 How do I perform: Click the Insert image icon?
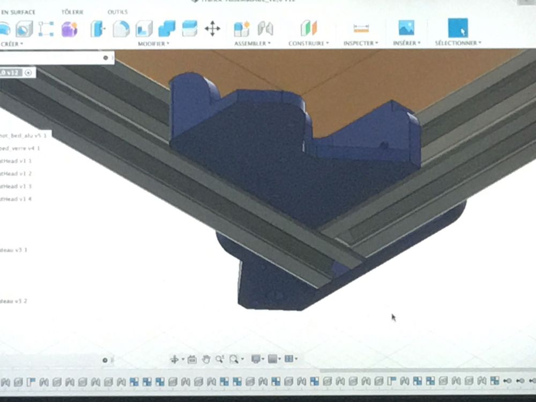(x=406, y=27)
